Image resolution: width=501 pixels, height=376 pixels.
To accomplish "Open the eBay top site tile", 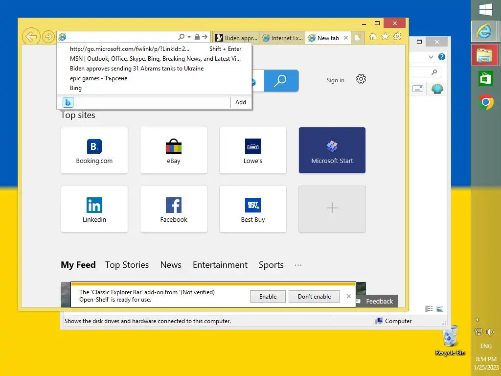I will (x=174, y=150).
